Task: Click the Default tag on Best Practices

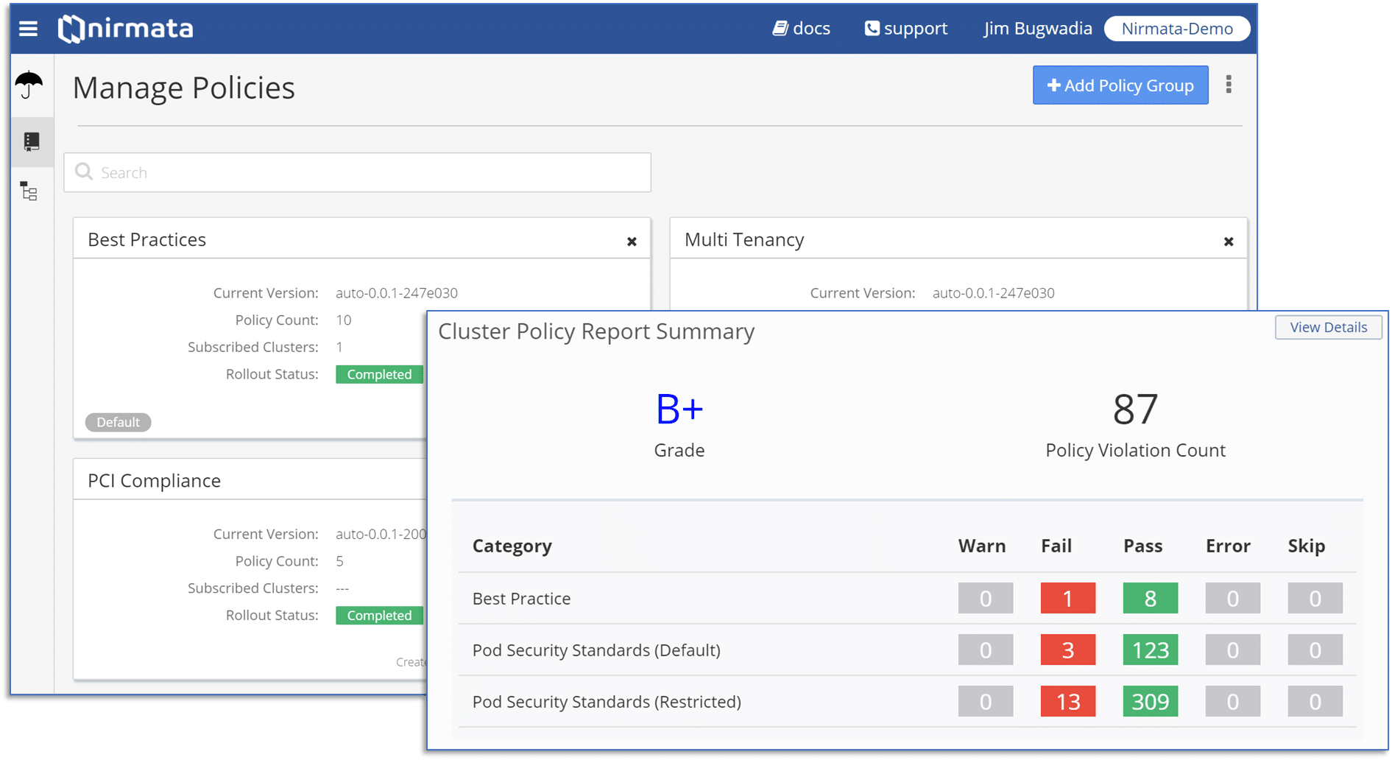Action: tap(118, 422)
